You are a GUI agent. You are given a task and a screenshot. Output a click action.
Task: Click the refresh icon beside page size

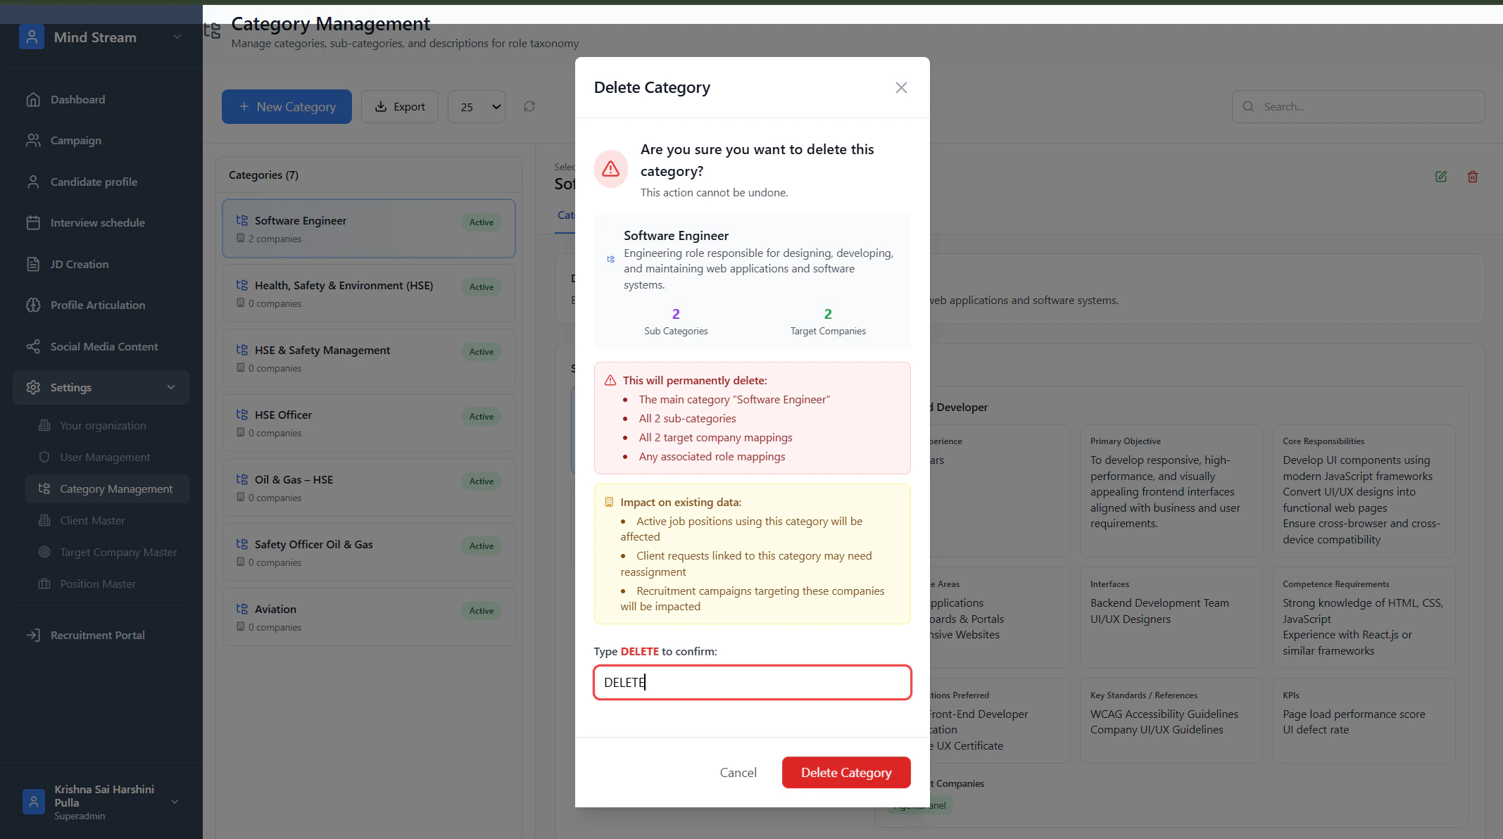coord(529,106)
